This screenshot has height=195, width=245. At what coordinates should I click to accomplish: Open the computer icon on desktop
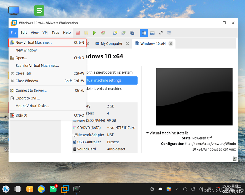pyautogui.click(x=14, y=11)
